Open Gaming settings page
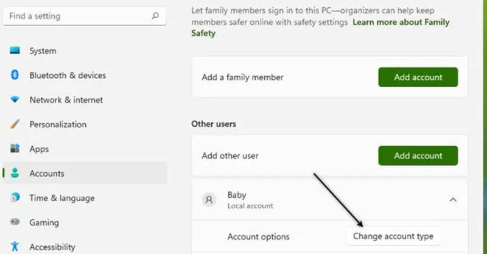 pyautogui.click(x=44, y=222)
